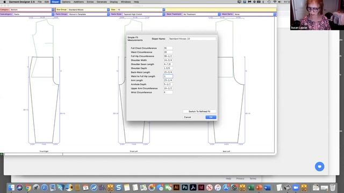This screenshot has width=344, height=193.
Task: Open Adobe Acrobat from the dock
Action: tap(193, 188)
